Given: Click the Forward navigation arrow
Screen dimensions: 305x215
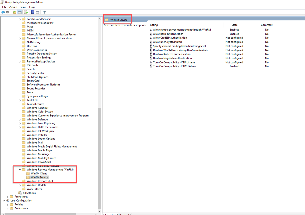Looking at the screenshot, I should 7,12.
